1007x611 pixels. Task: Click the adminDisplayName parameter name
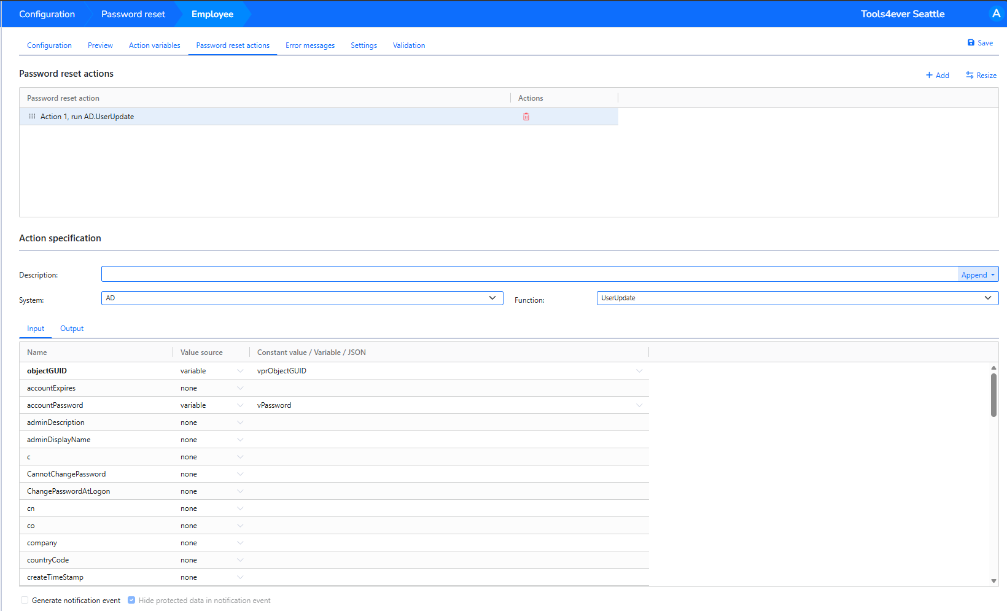click(58, 440)
